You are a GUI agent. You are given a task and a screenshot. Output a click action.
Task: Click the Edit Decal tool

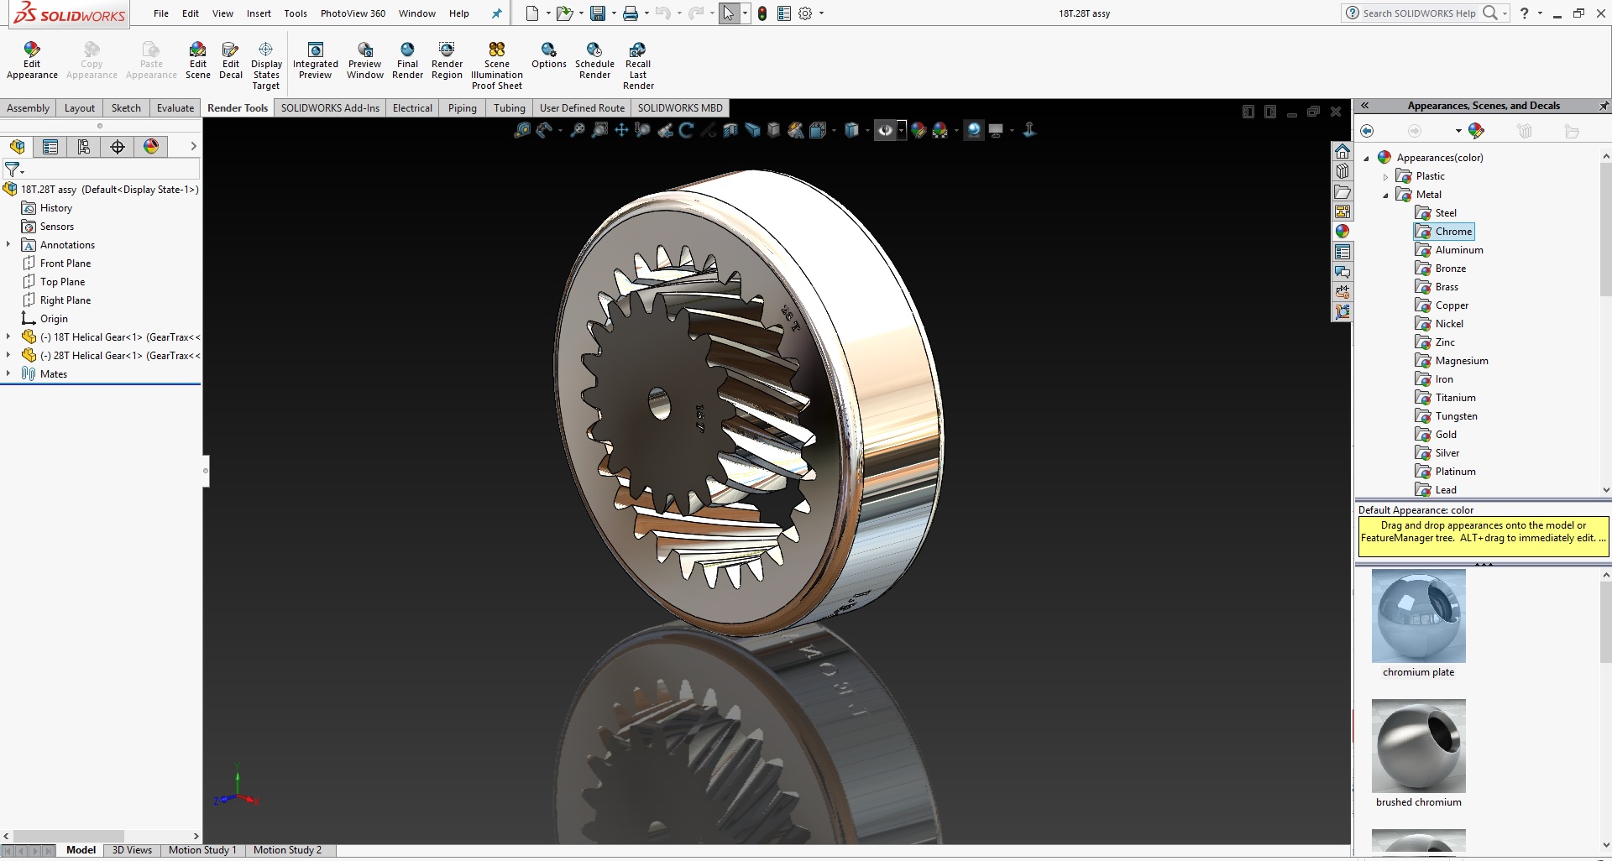coord(231,60)
